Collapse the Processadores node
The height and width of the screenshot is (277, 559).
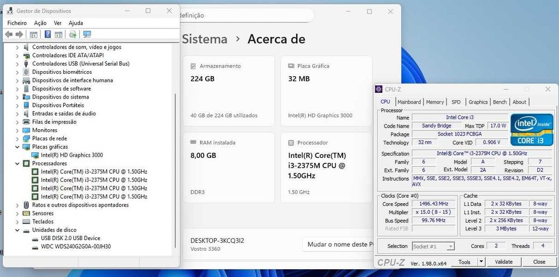click(x=17, y=163)
